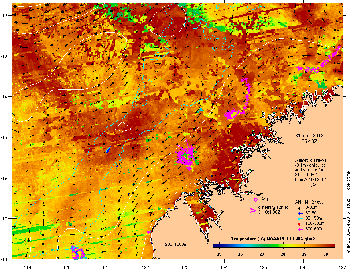Click the '31-Oct 06Z' drifters legend text
351x271 pixels.
[x=269, y=212]
